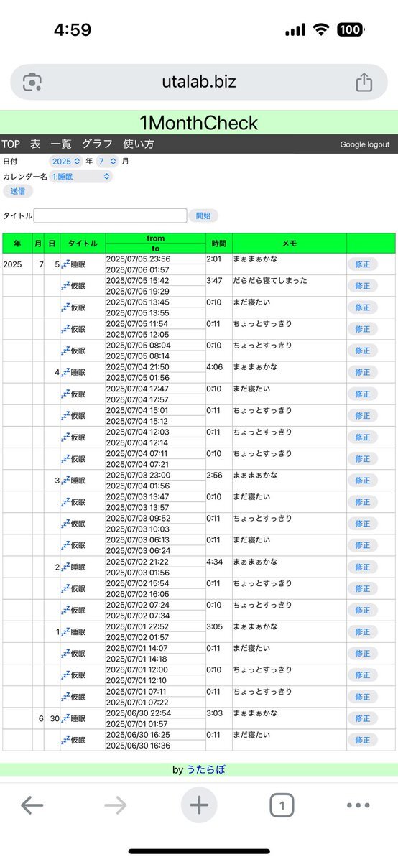Click 修正 for the 2025/07/05 15:42 entry

363,285
